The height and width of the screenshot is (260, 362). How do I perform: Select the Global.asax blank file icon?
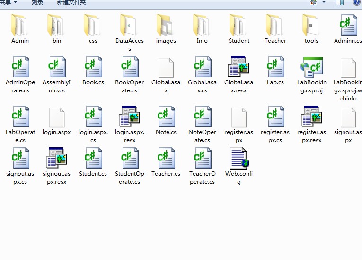[x=166, y=67]
